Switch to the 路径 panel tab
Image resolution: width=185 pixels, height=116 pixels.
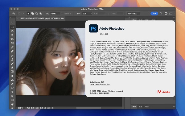[147, 106]
